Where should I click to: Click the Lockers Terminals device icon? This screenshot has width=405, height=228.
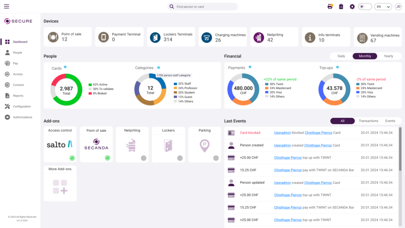[155, 37]
